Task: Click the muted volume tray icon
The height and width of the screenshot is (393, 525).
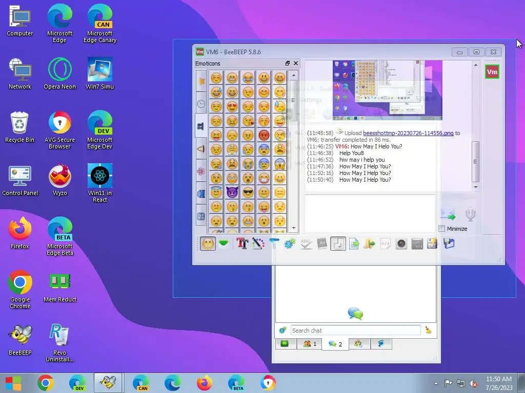Action: (473, 383)
